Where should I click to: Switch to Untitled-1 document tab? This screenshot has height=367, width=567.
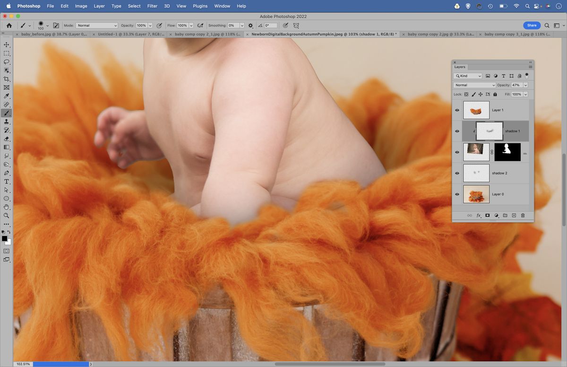pyautogui.click(x=131, y=34)
